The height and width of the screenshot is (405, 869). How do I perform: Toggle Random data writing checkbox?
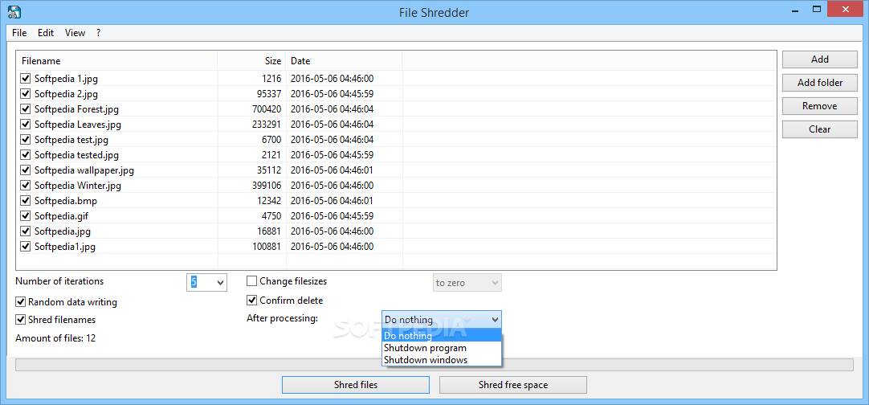point(21,302)
